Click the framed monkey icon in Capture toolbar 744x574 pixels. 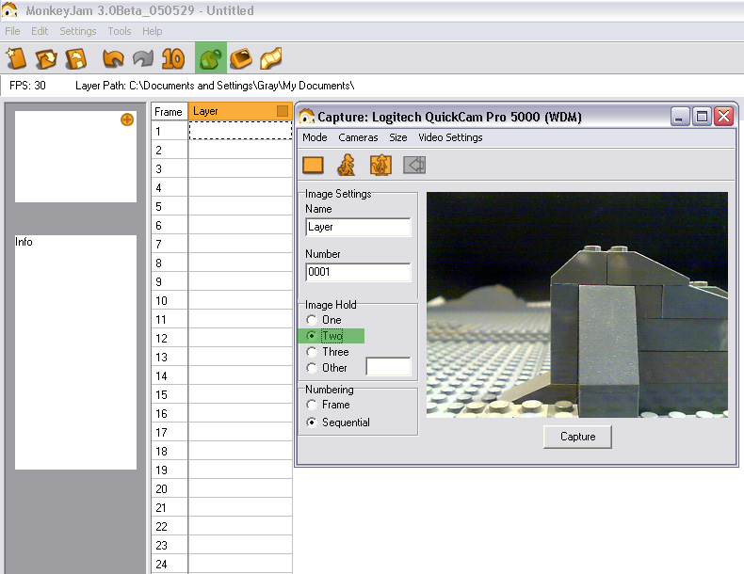380,165
